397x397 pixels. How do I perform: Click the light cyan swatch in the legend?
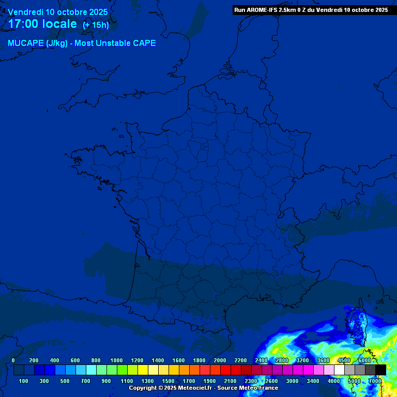91,370
